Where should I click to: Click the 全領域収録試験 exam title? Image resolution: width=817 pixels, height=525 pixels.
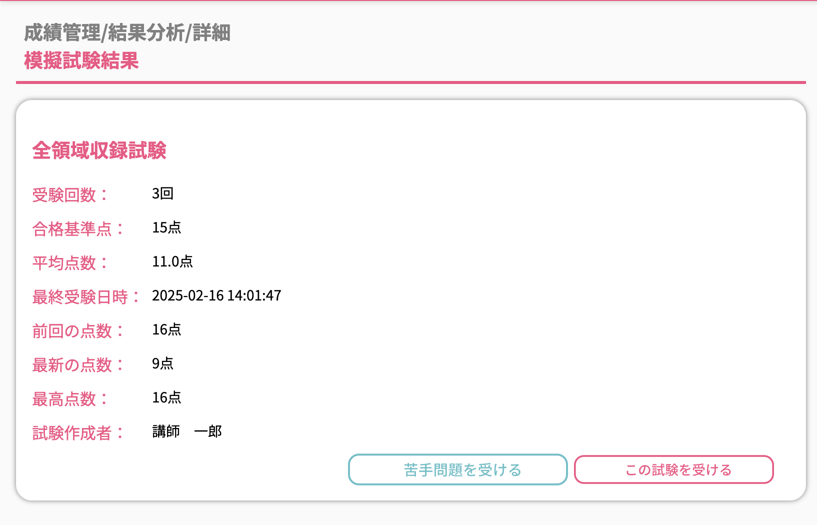pos(99,150)
